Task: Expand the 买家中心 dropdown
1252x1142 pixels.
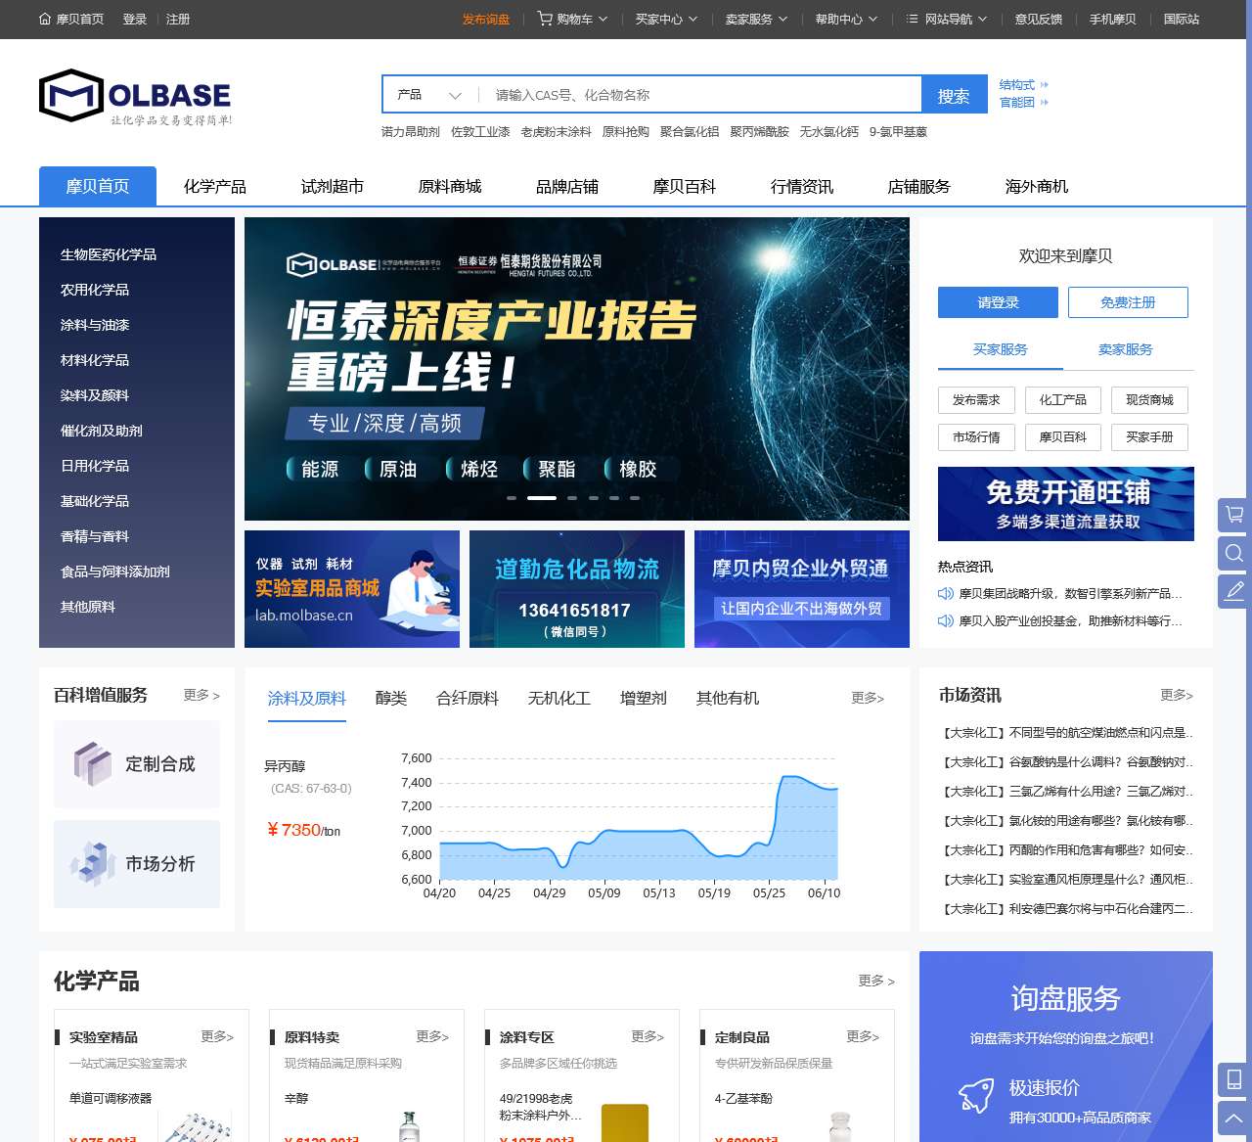Action: coord(693,19)
